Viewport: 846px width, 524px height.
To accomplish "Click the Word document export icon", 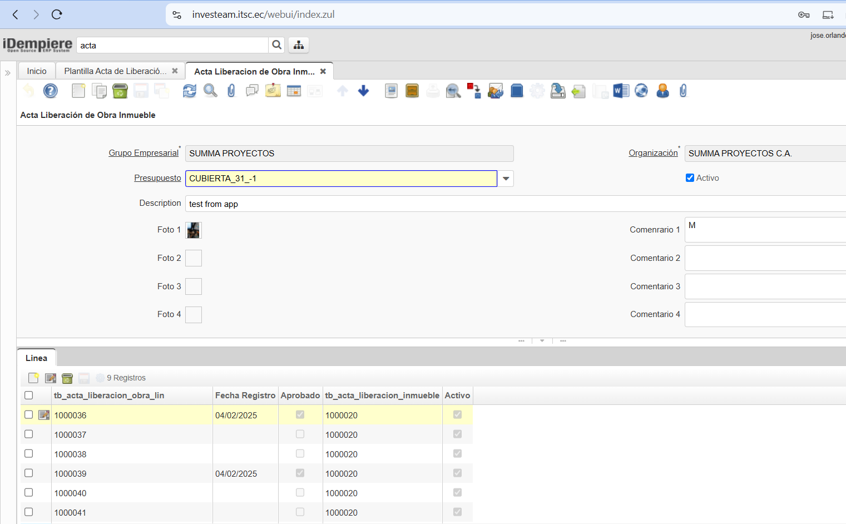I will (x=621, y=91).
